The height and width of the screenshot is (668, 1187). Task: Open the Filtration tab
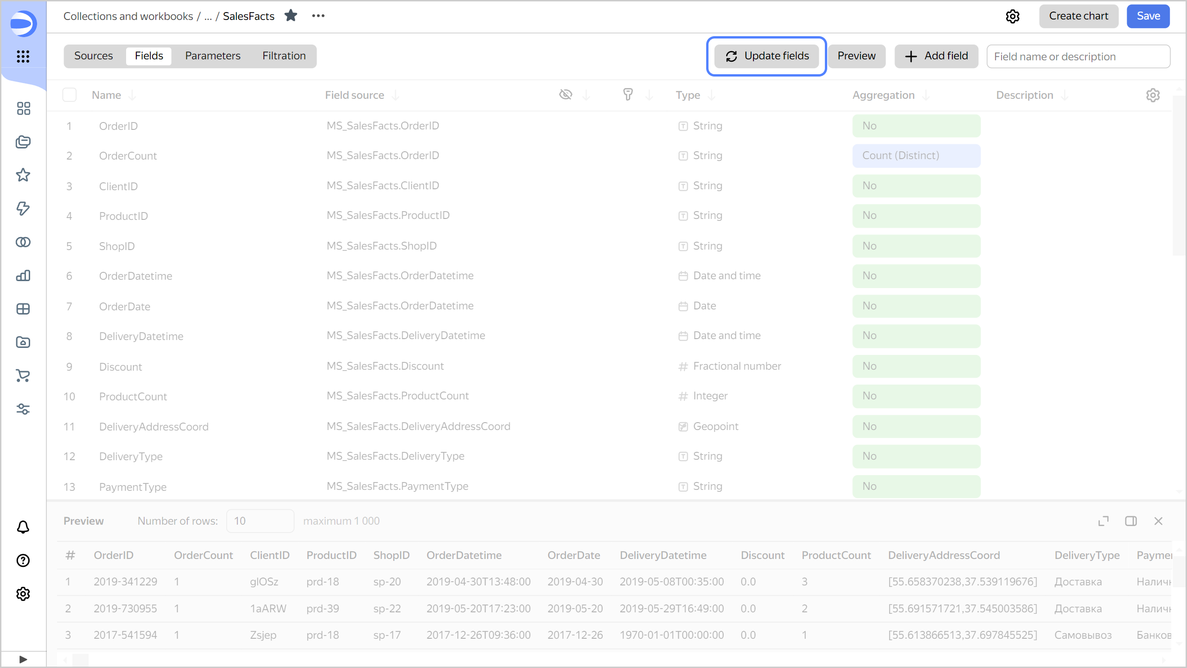point(284,56)
